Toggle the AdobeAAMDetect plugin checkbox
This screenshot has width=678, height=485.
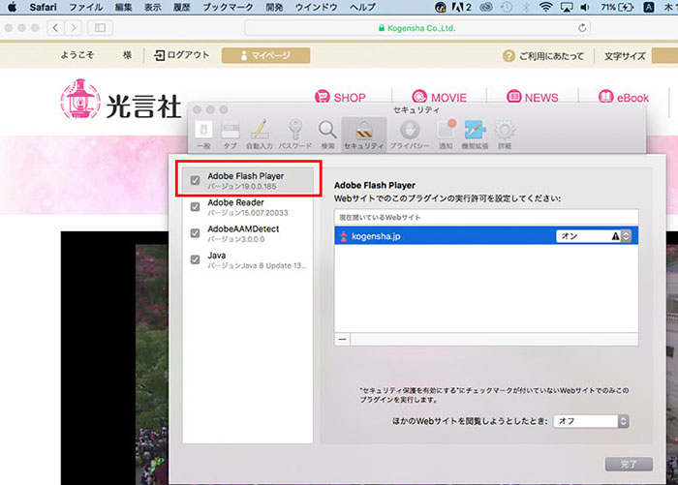195,233
